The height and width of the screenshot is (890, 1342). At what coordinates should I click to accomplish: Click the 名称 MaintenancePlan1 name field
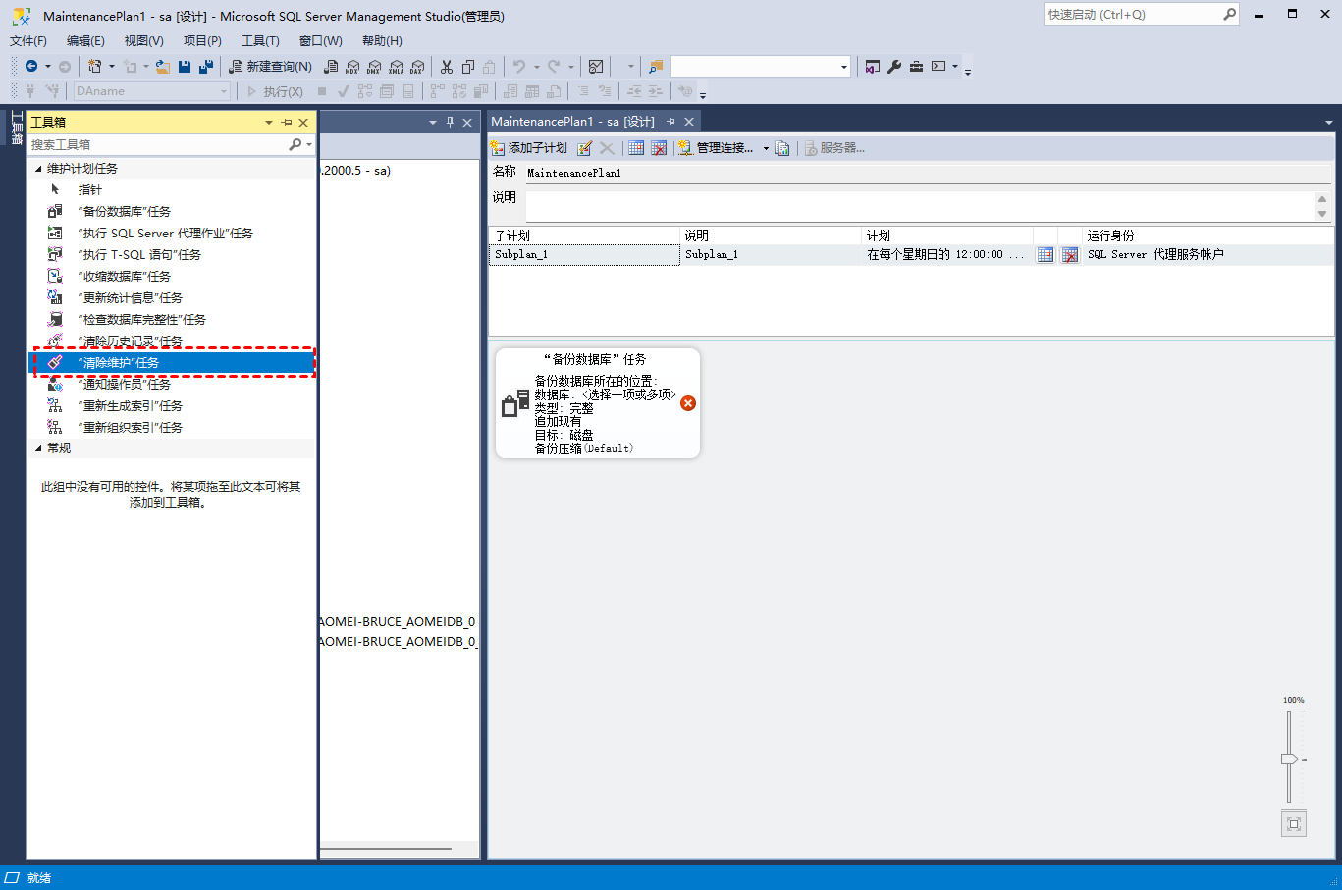tap(928, 173)
